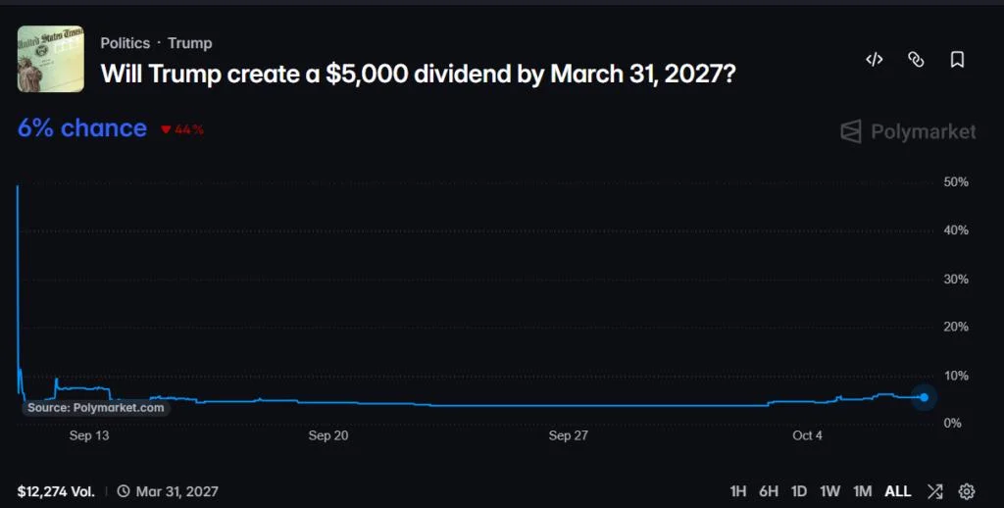
Task: Switch chart to 1W range
Action: click(x=829, y=491)
